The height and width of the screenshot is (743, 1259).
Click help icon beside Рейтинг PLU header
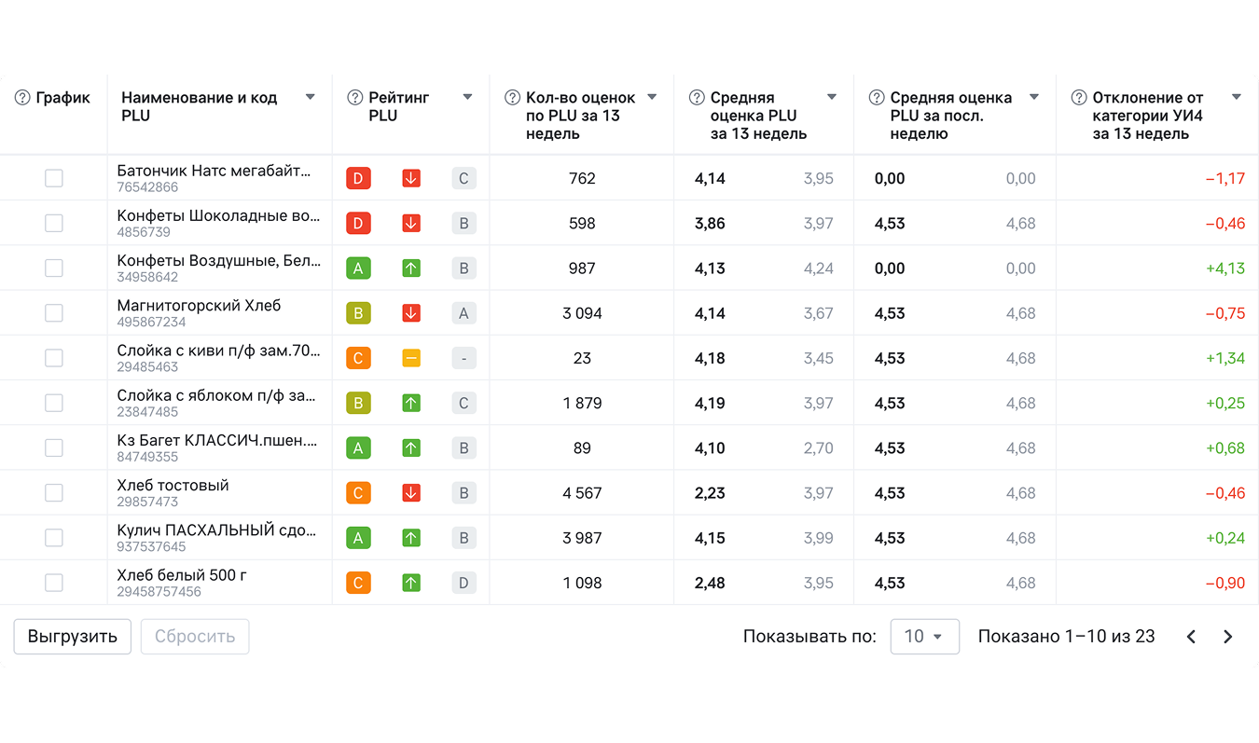point(354,98)
